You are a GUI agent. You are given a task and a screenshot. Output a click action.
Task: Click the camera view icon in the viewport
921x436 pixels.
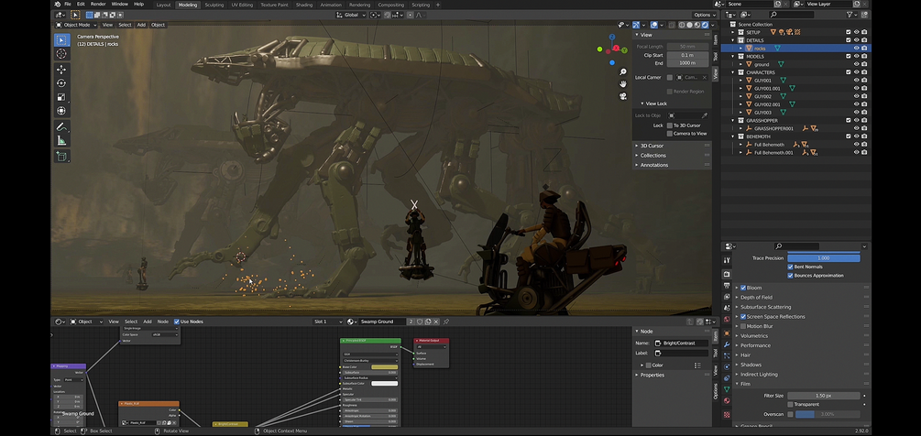coord(622,95)
